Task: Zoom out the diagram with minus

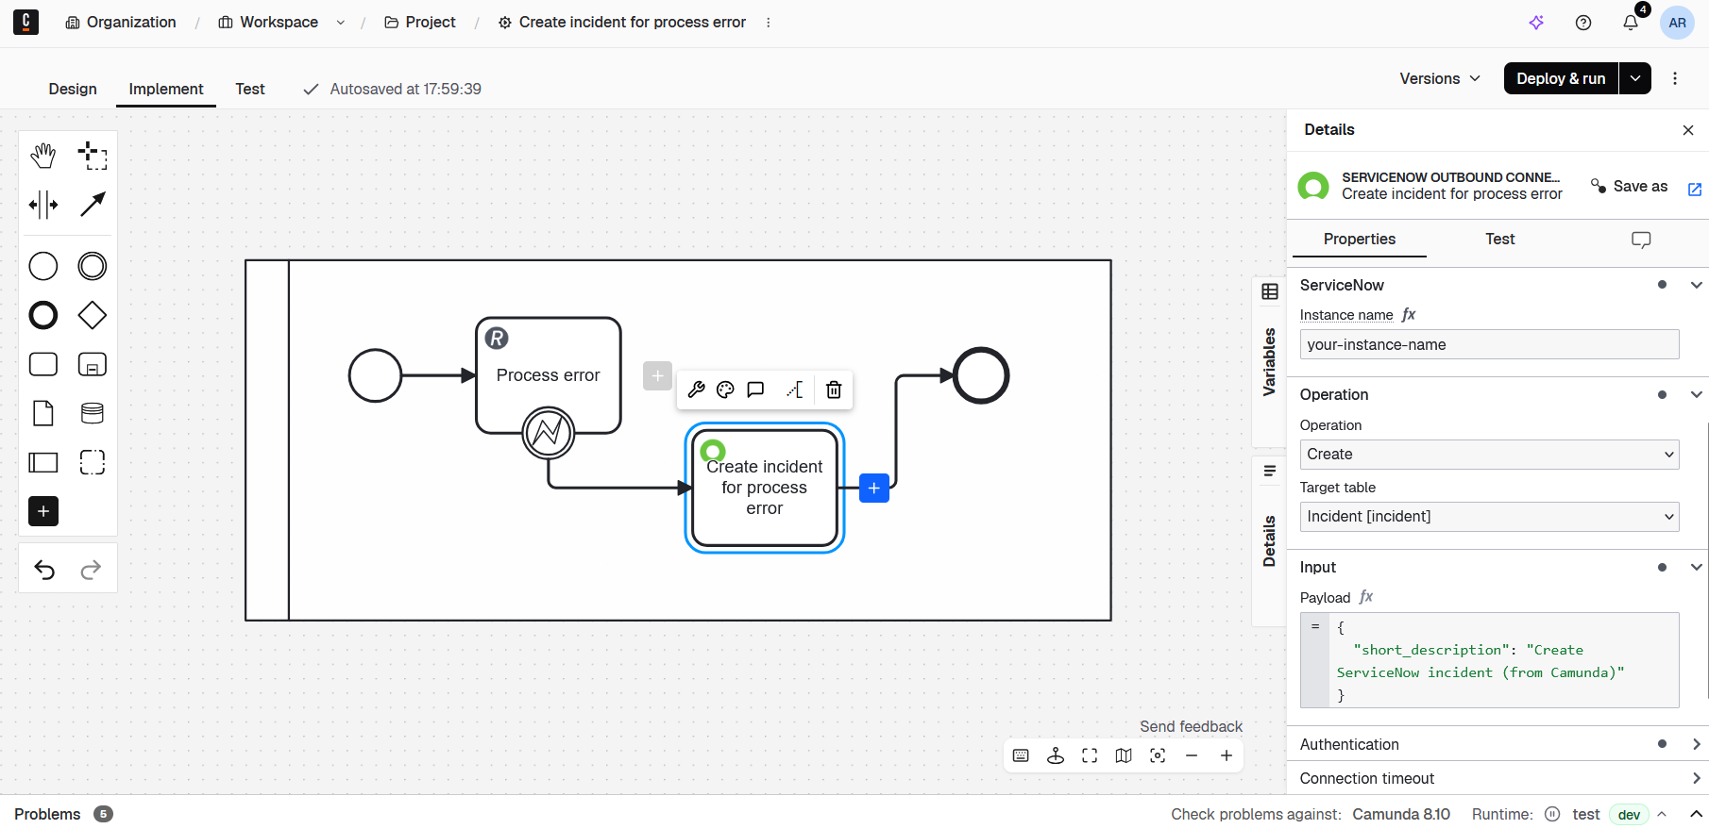Action: (x=1192, y=755)
